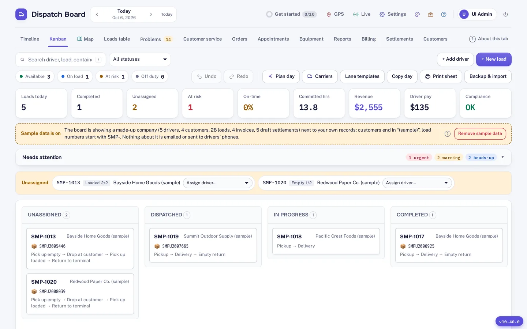Click Remove sample data
This screenshot has height=329, width=527.
click(480, 134)
